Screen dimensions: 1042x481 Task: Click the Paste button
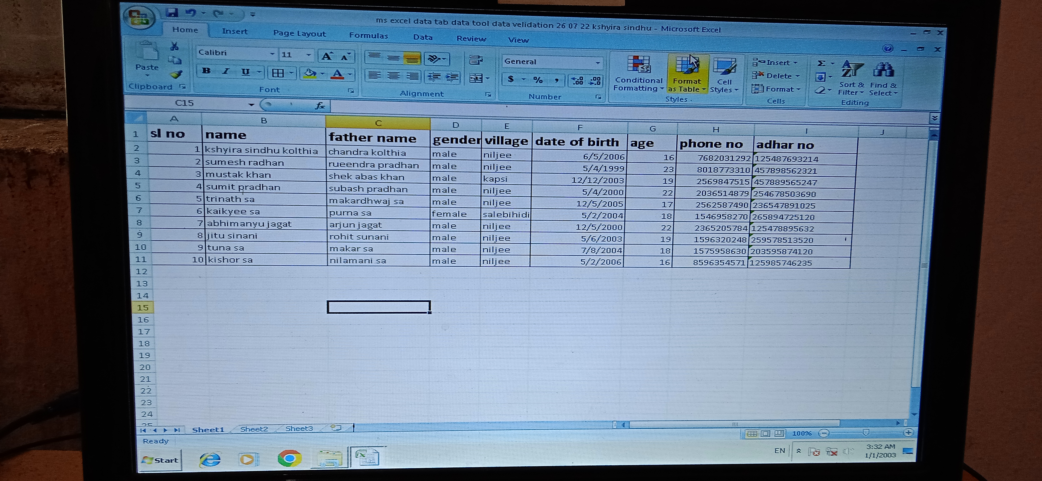(147, 59)
